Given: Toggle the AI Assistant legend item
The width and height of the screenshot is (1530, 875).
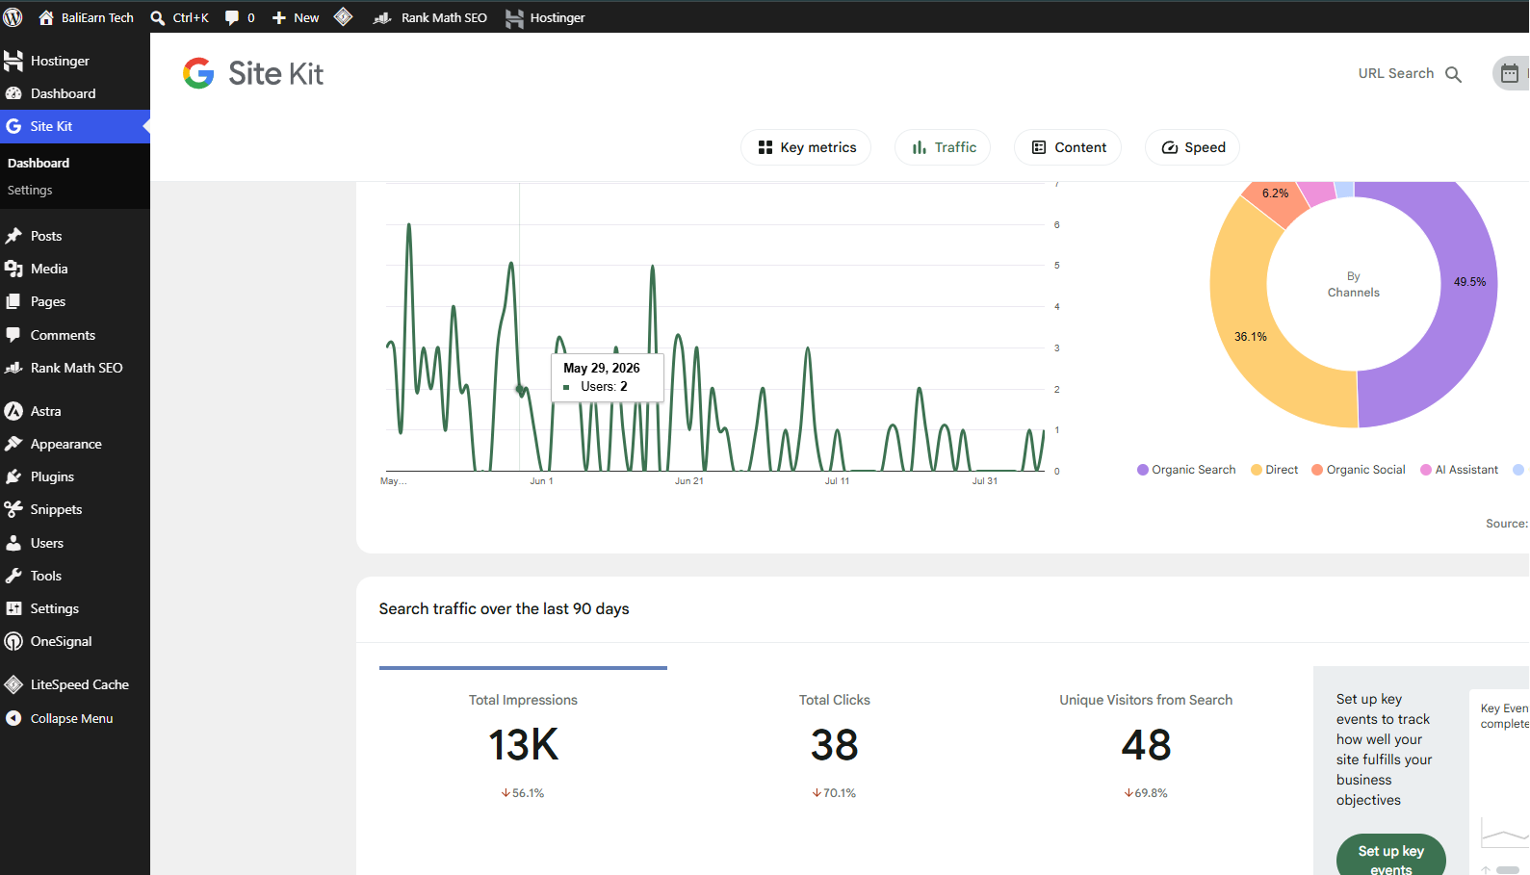Looking at the screenshot, I should [x=1460, y=470].
